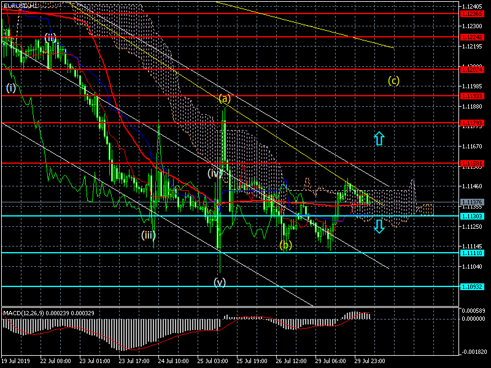Select the yellow (a) wave label
The height and width of the screenshot is (368, 491).
(225, 98)
